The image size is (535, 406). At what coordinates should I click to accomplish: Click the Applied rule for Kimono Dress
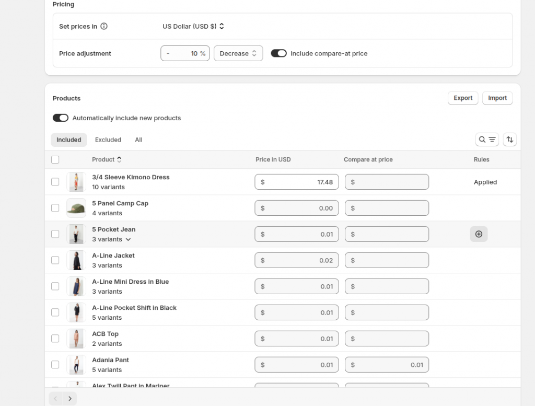pos(485,182)
